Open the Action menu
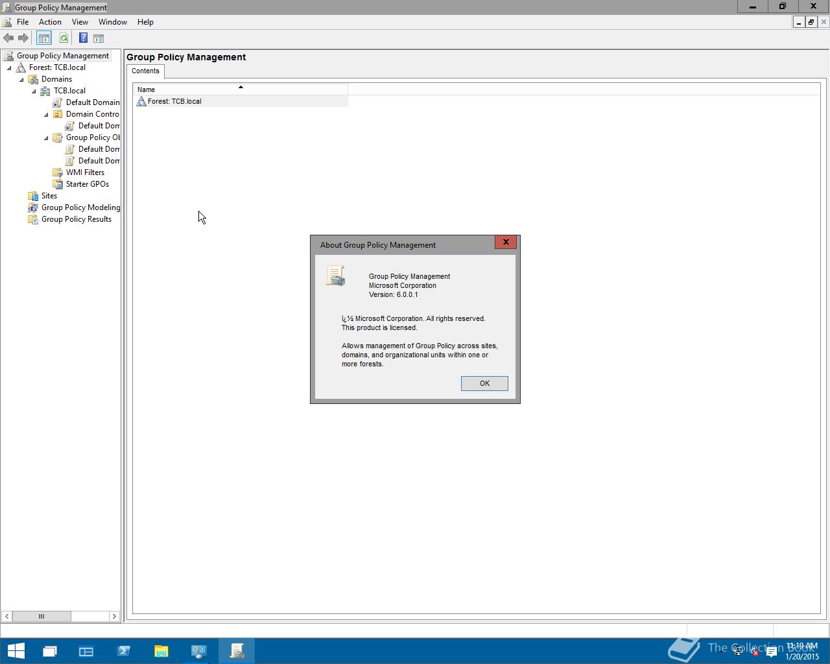Viewport: 830px width, 664px height. [50, 22]
